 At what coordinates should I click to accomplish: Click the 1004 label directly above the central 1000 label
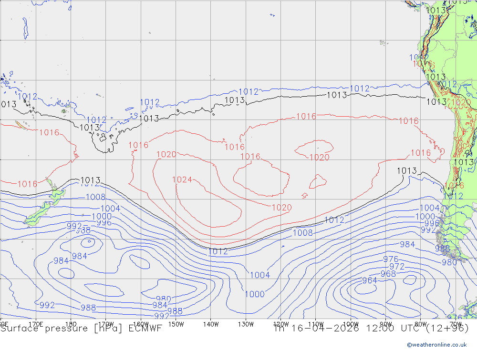click(260, 275)
